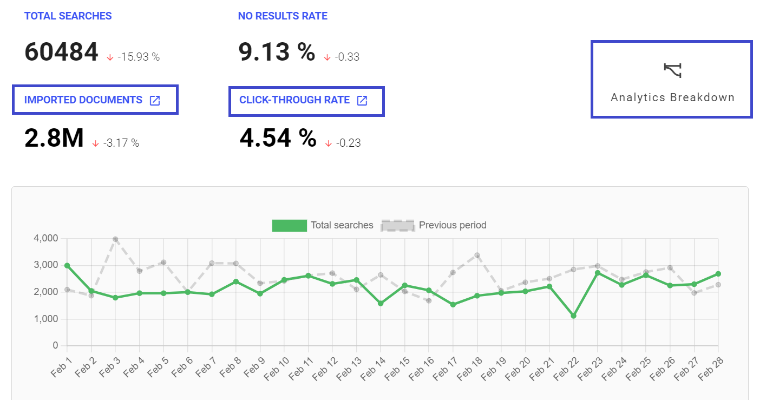Click the green Total searches legend swatch
The image size is (766, 400).
[x=290, y=226]
